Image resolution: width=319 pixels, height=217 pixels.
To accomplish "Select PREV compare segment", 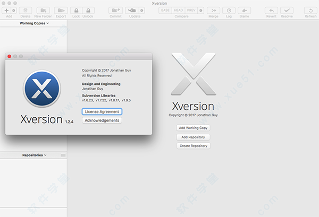I will 191,11.
